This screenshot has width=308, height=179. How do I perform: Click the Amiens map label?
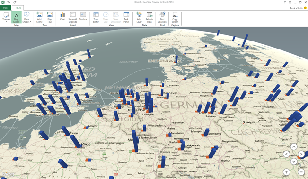[93, 126]
